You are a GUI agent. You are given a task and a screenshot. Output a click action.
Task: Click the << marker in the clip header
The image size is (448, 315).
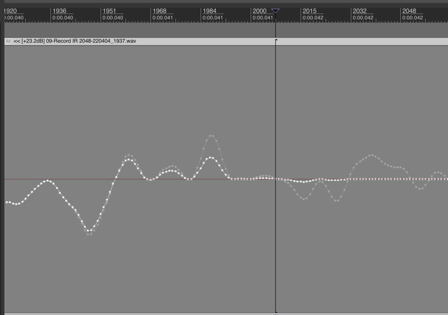17,41
